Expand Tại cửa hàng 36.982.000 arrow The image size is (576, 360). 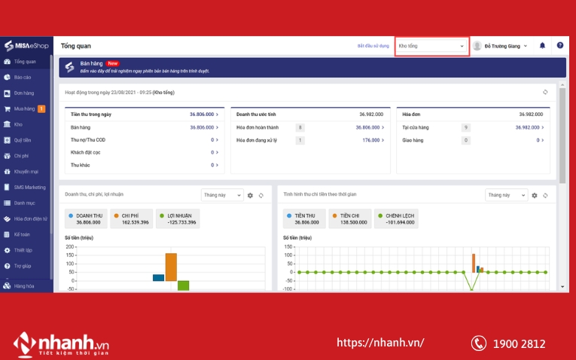[543, 127]
